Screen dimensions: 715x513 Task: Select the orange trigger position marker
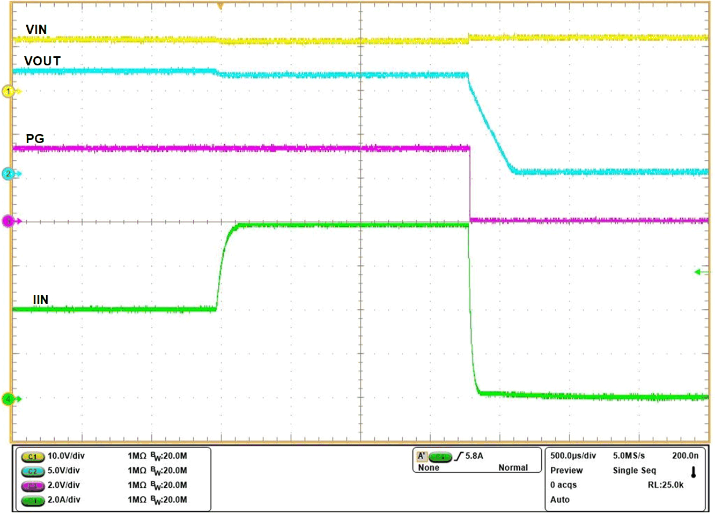click(220, 5)
